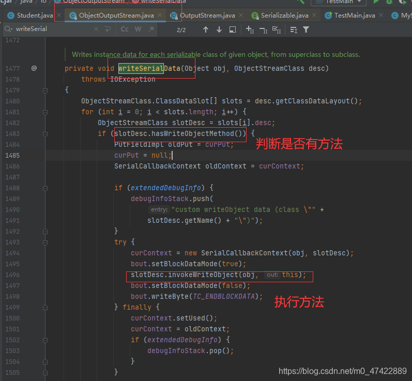Collapse the if block at line 1502
This screenshot has height=381, width=412.
(x=45, y=340)
